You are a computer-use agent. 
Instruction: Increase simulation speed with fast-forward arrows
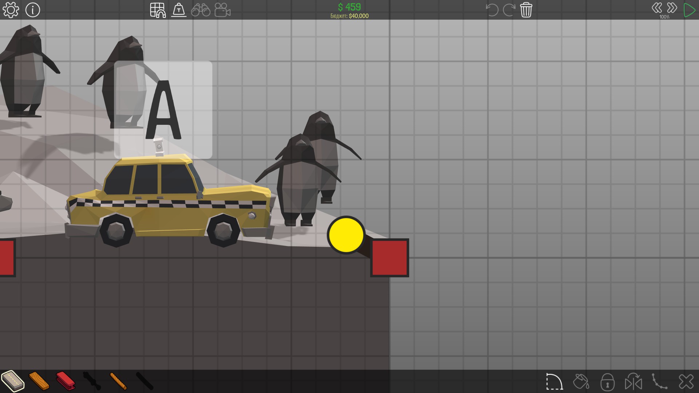(672, 8)
